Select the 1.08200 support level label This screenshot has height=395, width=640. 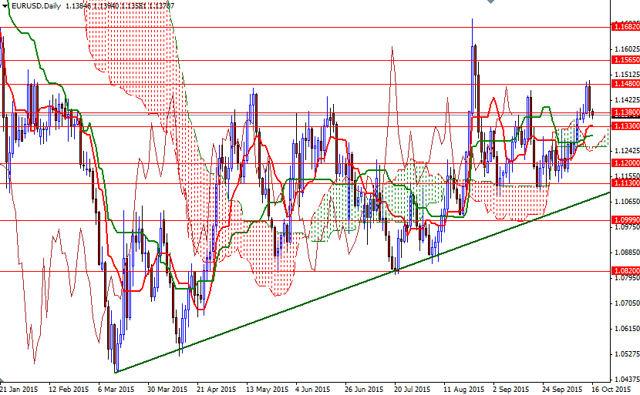coord(625,271)
